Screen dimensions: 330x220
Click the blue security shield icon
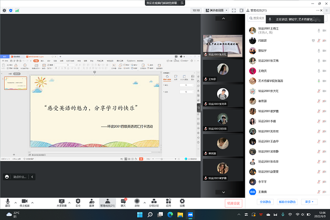point(11,10)
